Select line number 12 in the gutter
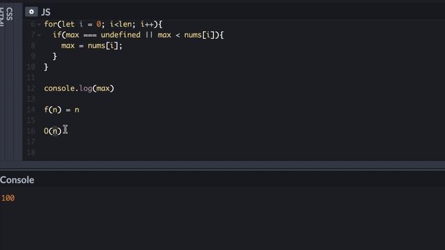 coord(31,88)
